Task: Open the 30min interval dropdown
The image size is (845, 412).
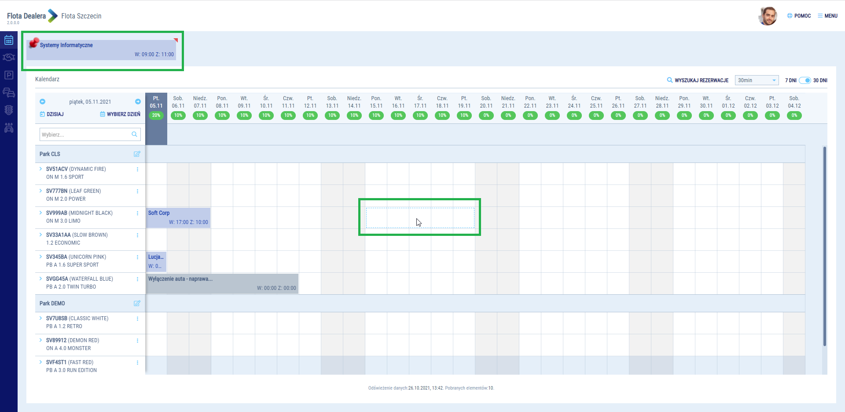Action: coord(757,80)
